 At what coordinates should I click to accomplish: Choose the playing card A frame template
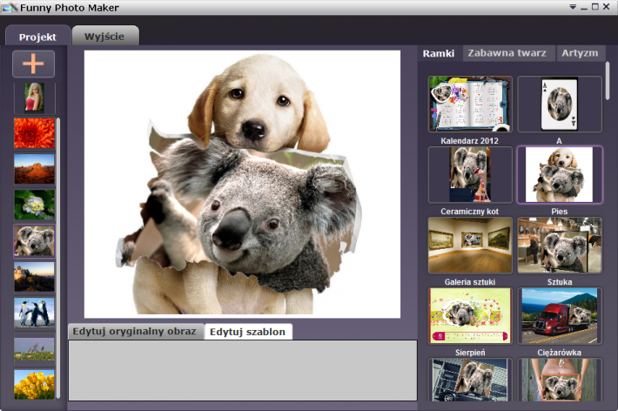coord(560,104)
